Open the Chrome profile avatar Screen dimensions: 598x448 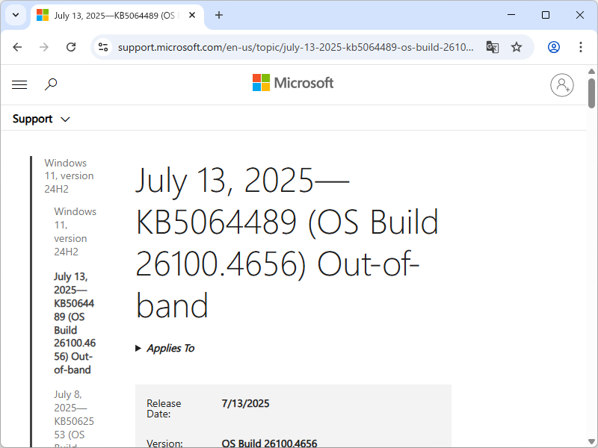point(553,46)
